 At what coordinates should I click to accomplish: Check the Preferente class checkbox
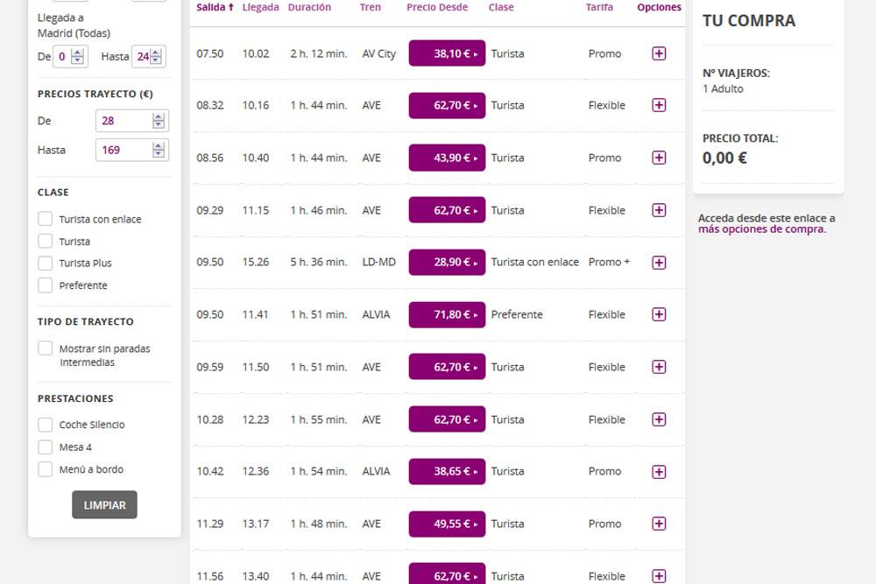46,285
